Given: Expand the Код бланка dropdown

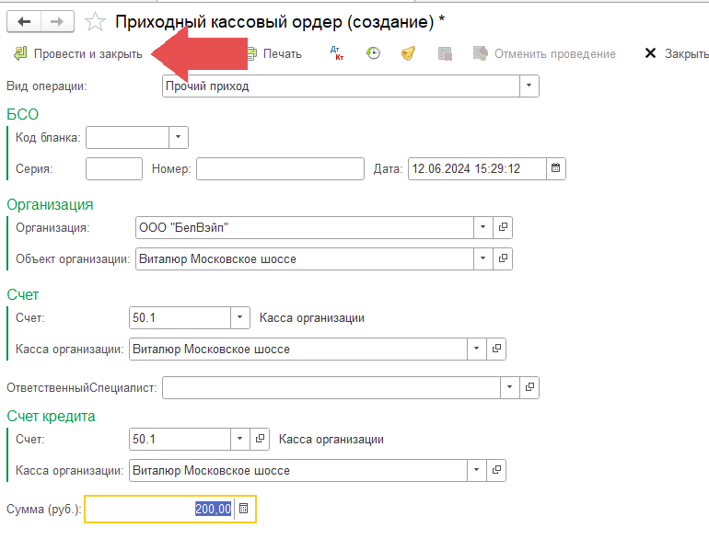Looking at the screenshot, I should (x=178, y=137).
